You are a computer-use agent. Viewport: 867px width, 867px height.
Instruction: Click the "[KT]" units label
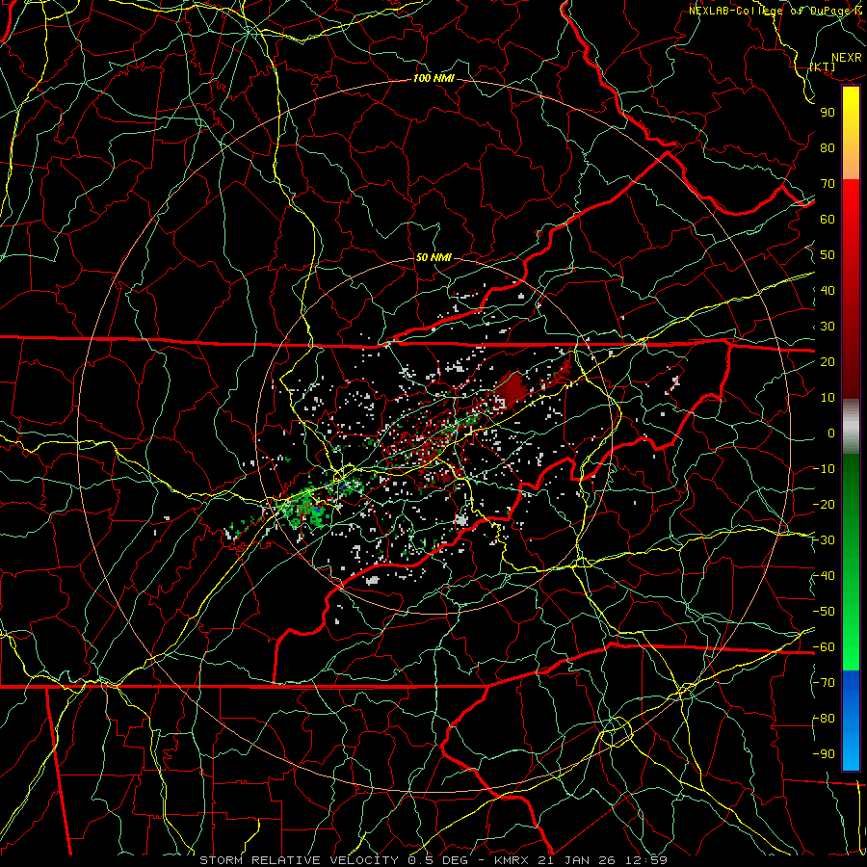tap(823, 66)
